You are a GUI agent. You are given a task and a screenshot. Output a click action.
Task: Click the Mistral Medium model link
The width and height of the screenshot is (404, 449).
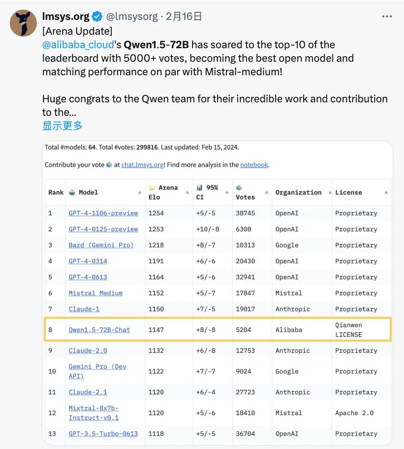click(x=96, y=293)
